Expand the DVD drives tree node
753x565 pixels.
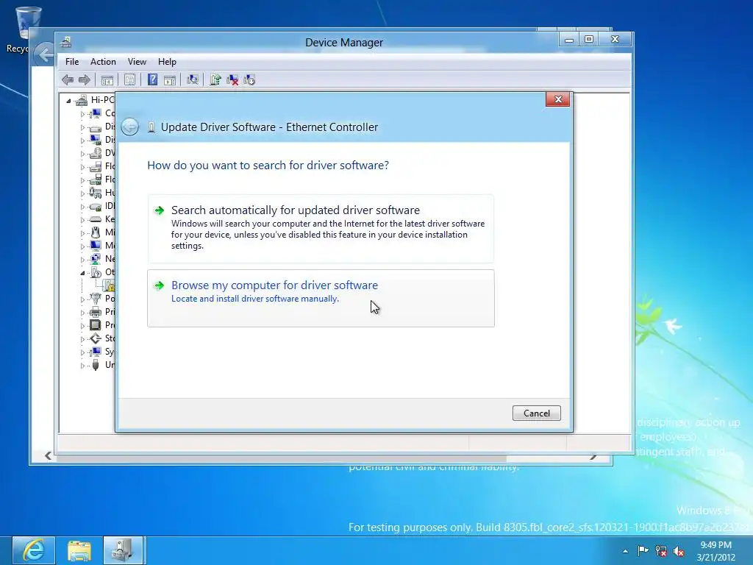pos(82,154)
